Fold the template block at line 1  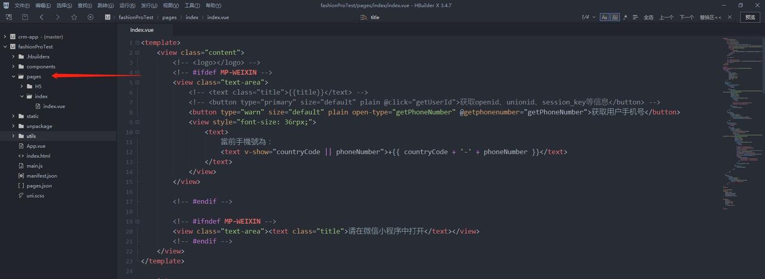(x=137, y=43)
